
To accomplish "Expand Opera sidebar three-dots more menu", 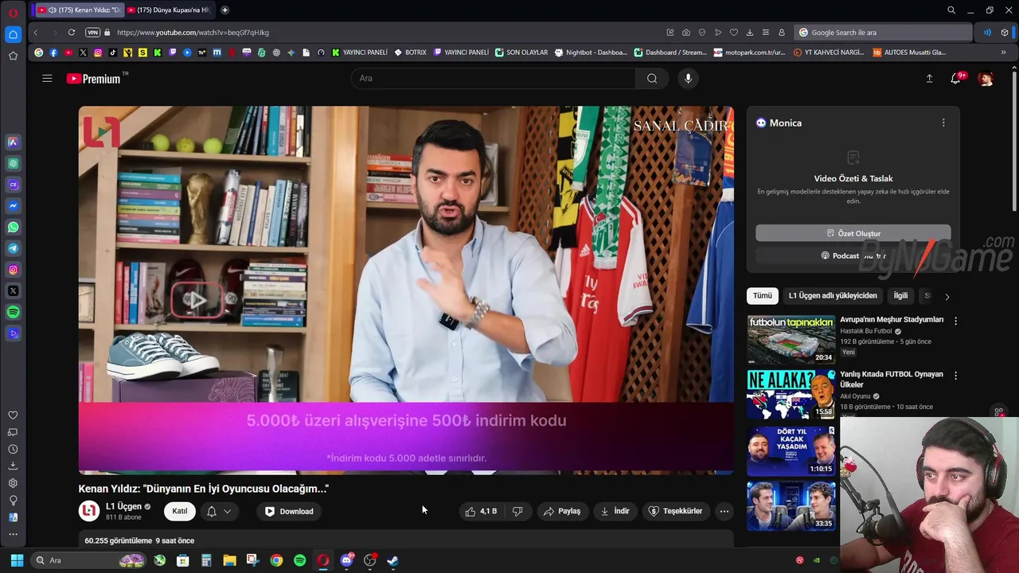I will pyautogui.click(x=13, y=534).
